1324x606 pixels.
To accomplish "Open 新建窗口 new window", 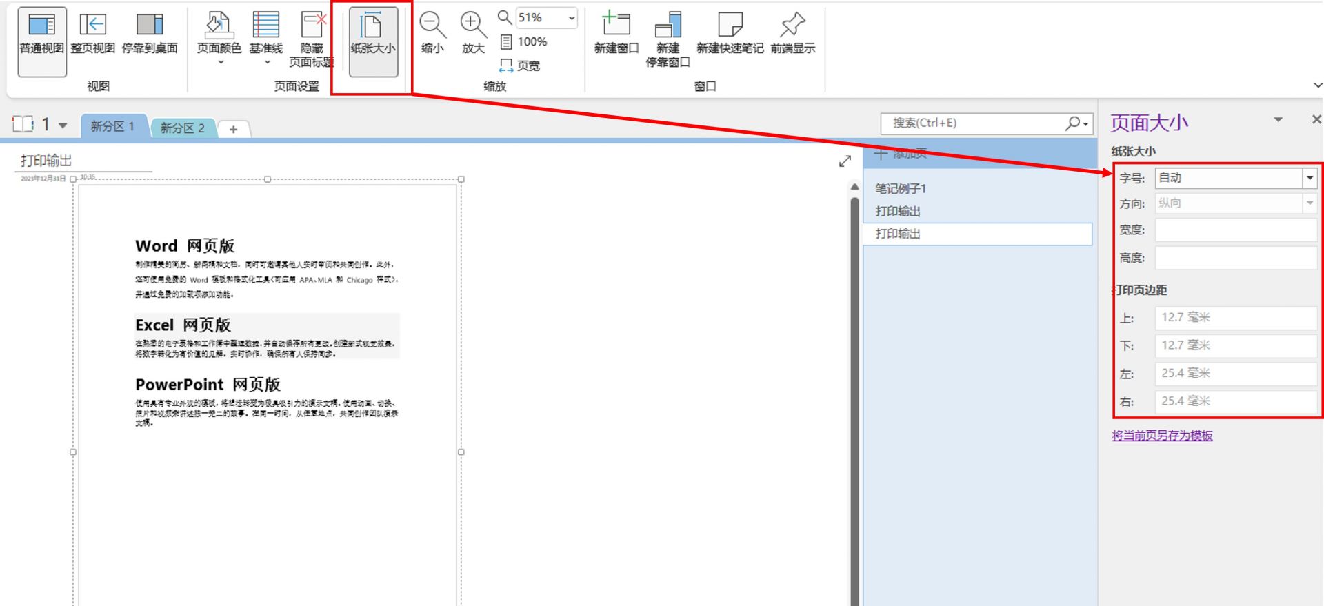I will (x=616, y=33).
